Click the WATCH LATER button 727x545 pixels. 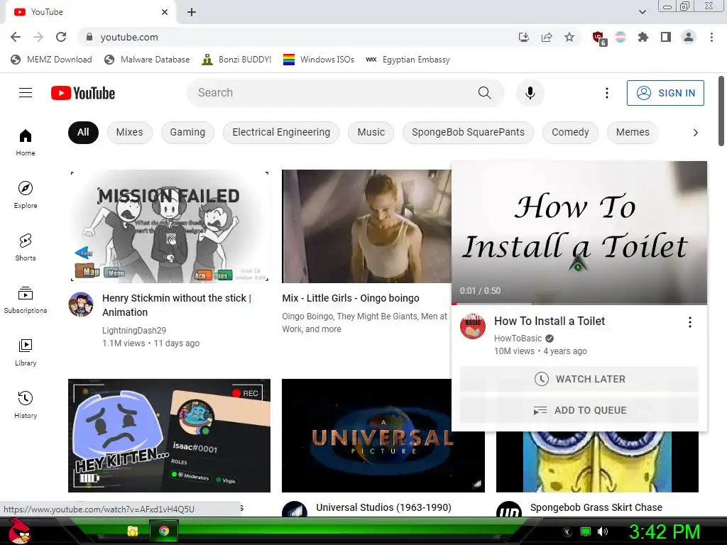click(x=579, y=379)
